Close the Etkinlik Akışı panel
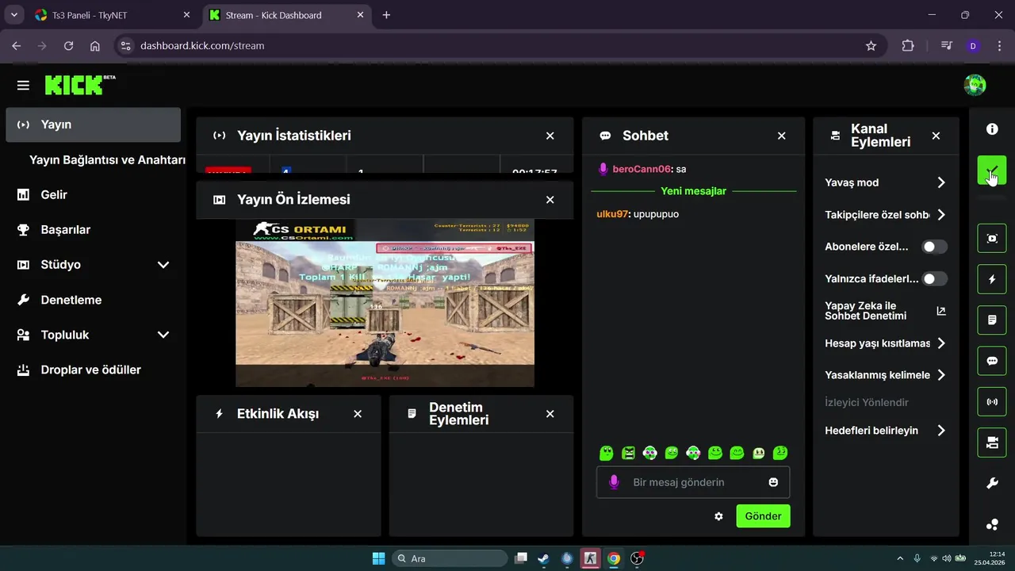Image resolution: width=1015 pixels, height=571 pixels. [x=358, y=414]
